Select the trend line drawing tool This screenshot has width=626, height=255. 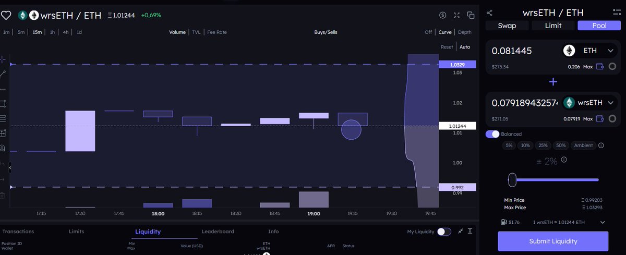tap(3, 74)
